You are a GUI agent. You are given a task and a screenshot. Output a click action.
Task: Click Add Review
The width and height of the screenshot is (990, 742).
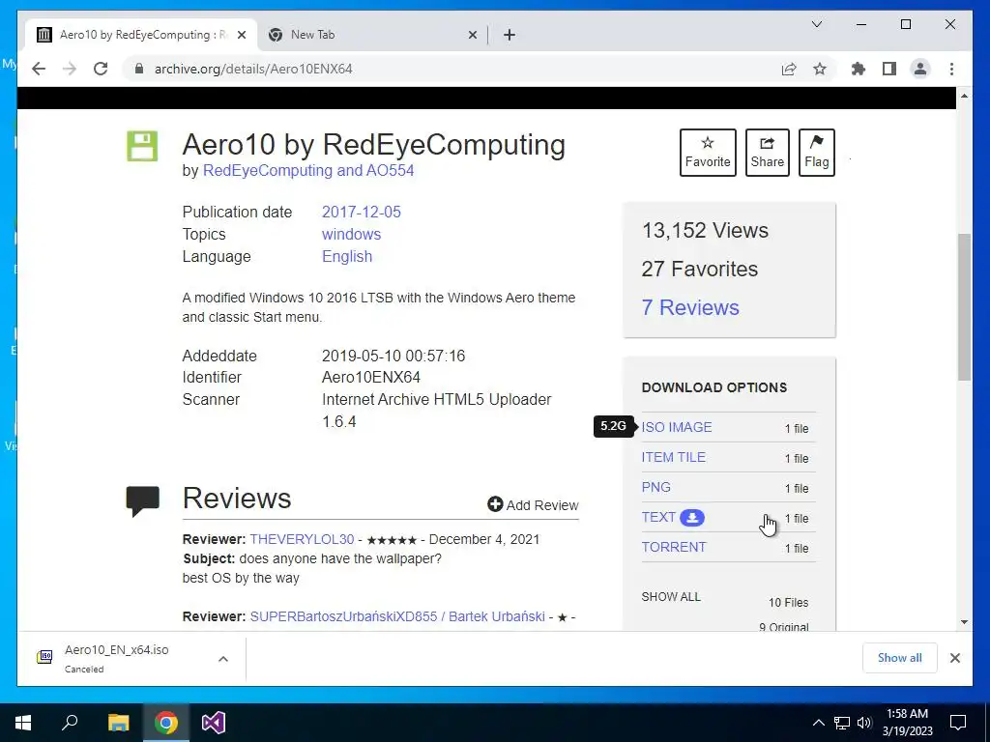tap(533, 504)
